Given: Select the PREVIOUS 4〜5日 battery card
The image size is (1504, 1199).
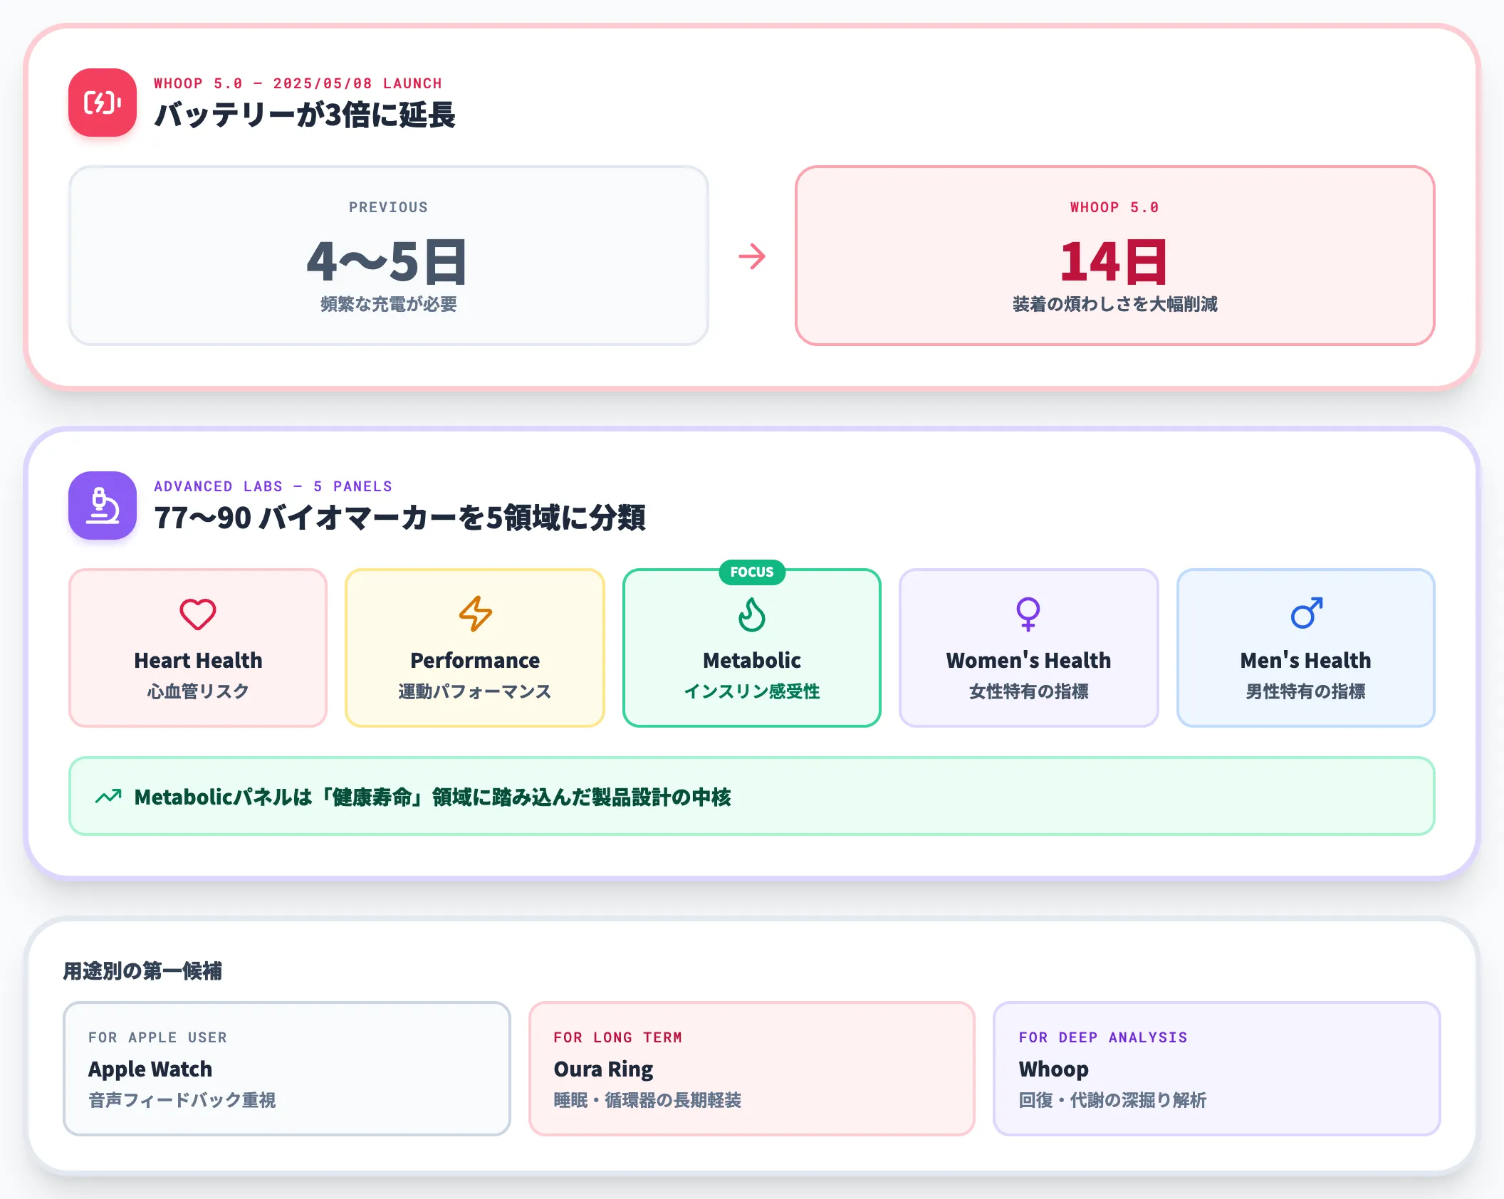Looking at the screenshot, I should point(389,256).
